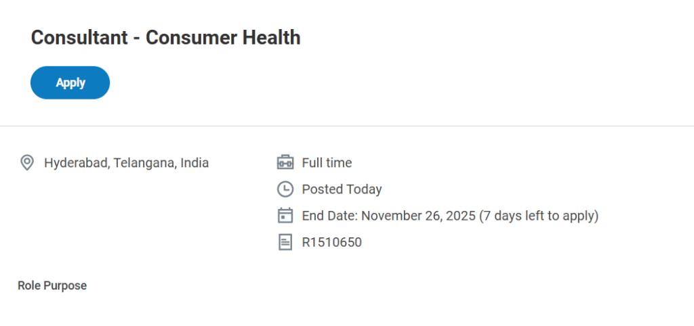The image size is (694, 326).
Task: Click the document requisition ID icon
Action: pos(285,242)
